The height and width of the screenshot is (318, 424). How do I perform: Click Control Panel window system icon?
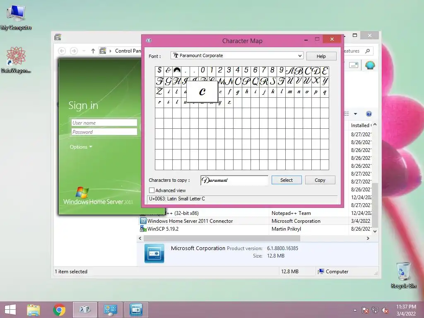58,37
